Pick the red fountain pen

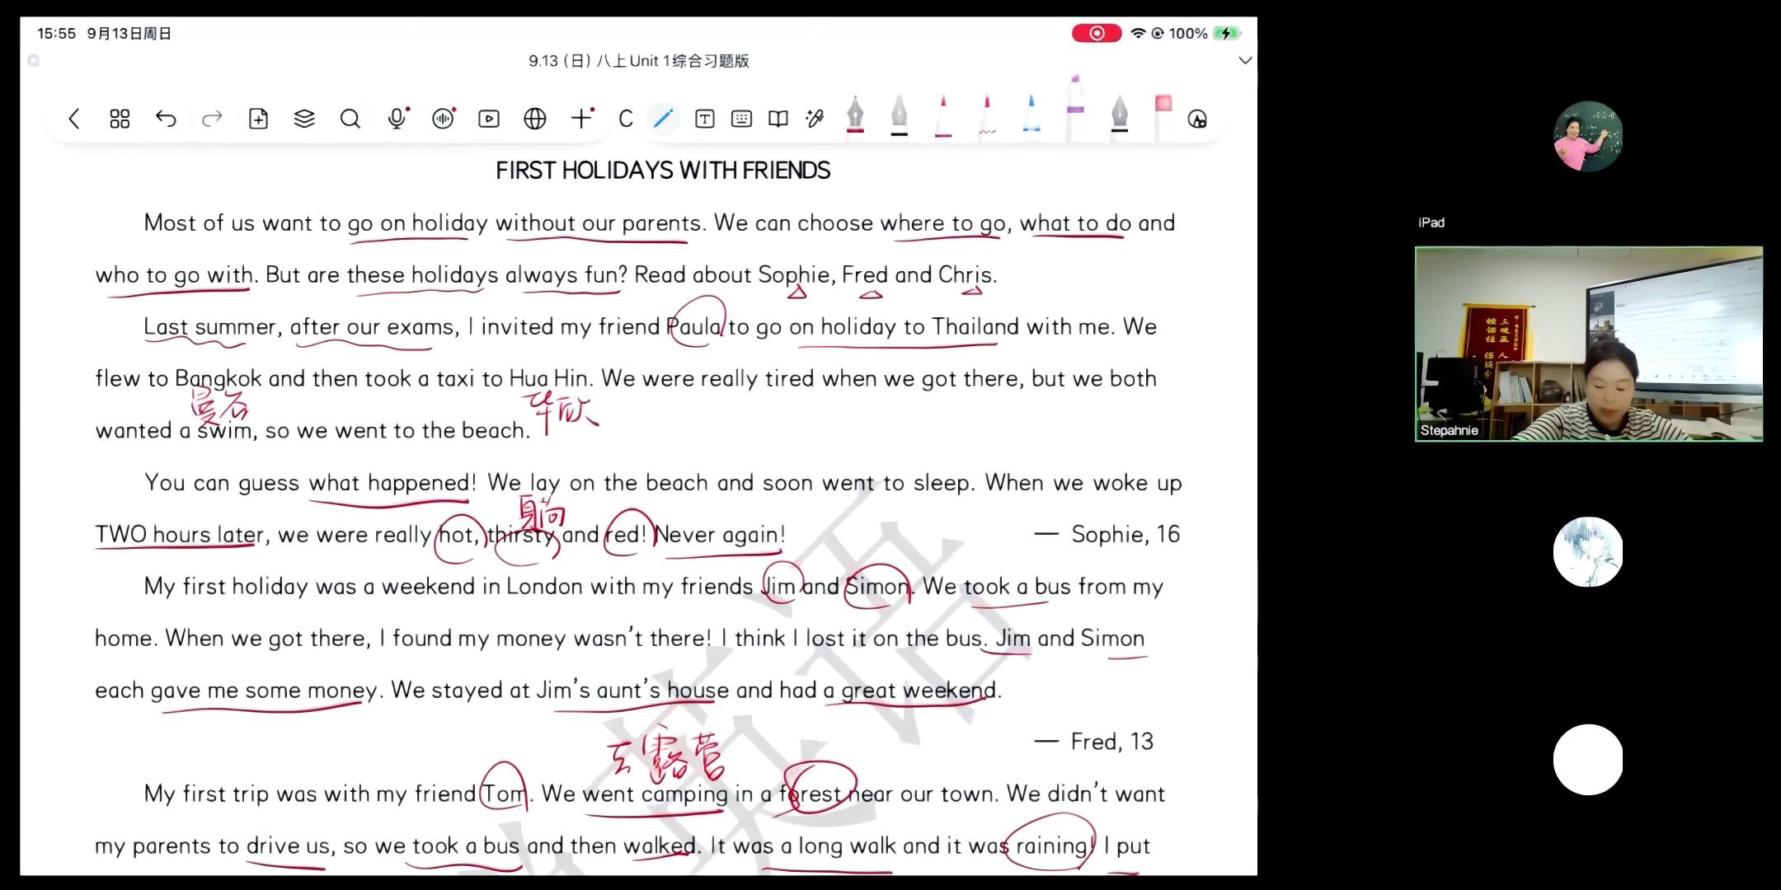point(855,115)
